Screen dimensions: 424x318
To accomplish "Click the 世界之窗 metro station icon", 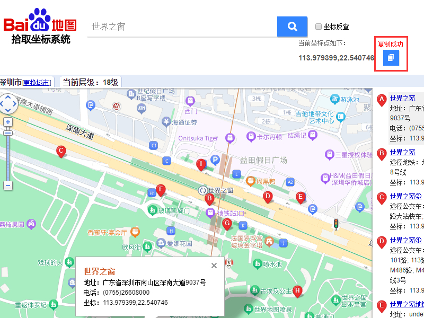I will pyautogui.click(x=202, y=190).
